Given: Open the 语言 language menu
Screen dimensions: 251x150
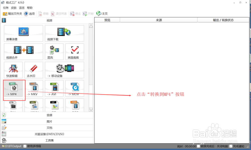Looking at the screenshot, I should pyautogui.click(x=22, y=8).
